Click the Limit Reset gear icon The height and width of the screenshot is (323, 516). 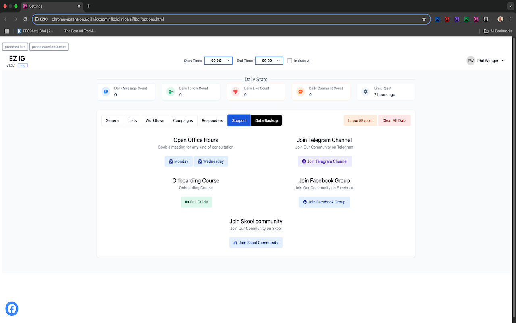click(x=365, y=91)
